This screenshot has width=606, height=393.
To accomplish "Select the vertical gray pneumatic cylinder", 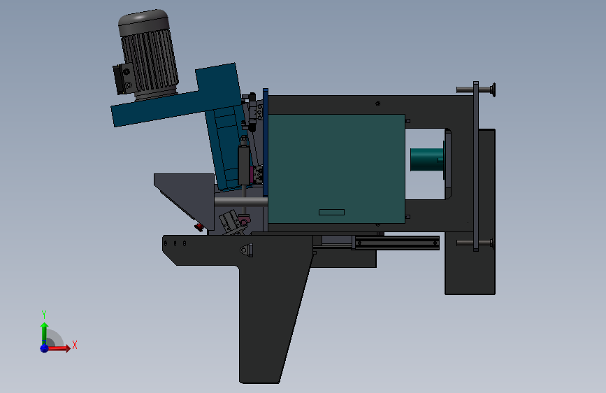I will pos(243,164).
